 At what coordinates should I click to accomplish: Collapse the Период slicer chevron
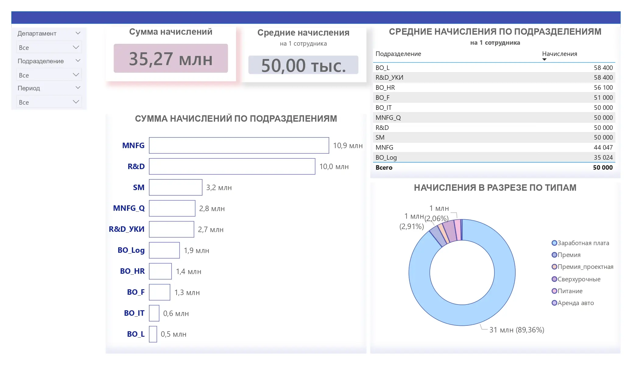pyautogui.click(x=78, y=88)
